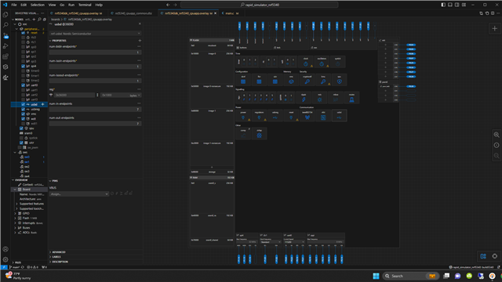
Task: Open the VBUS Assign dropdown
Action: pyautogui.click(x=78, y=193)
